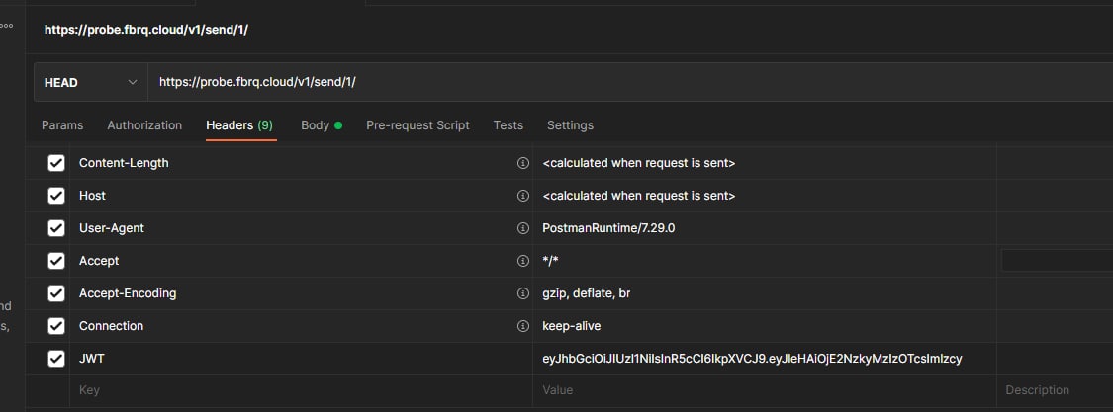This screenshot has width=1113, height=412.
Task: Select the Tests tab
Action: [509, 125]
